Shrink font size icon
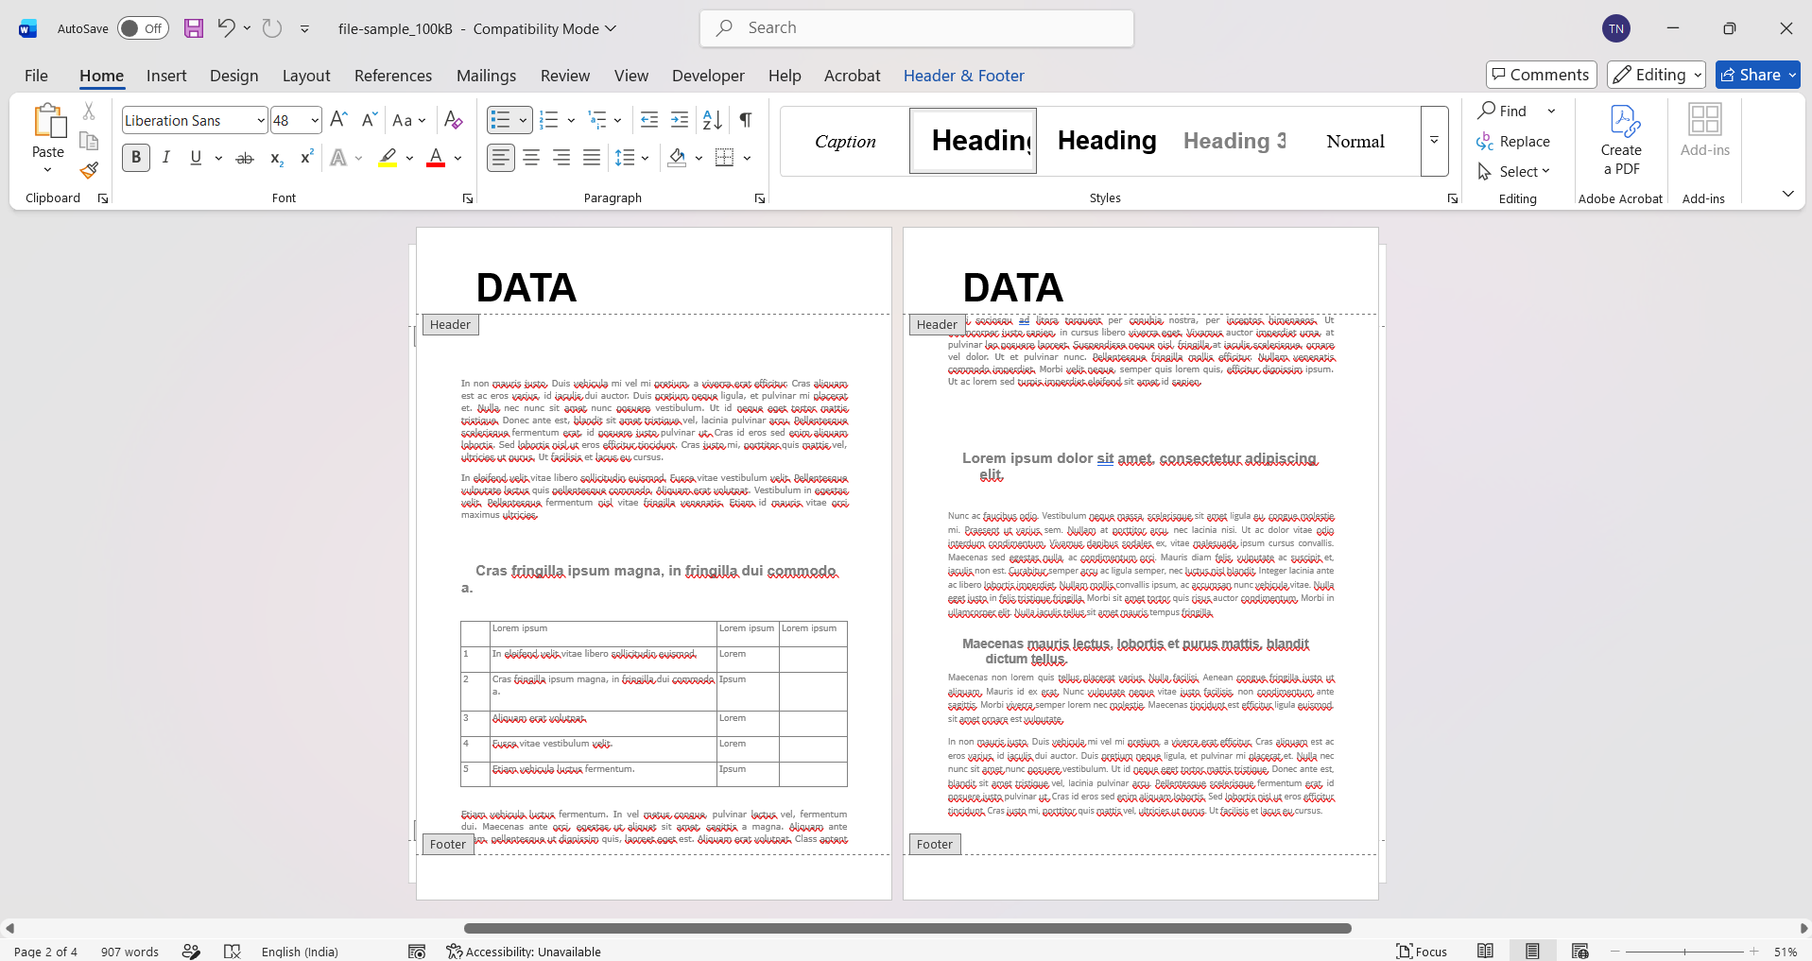This screenshot has height=961, width=1812. (x=369, y=120)
